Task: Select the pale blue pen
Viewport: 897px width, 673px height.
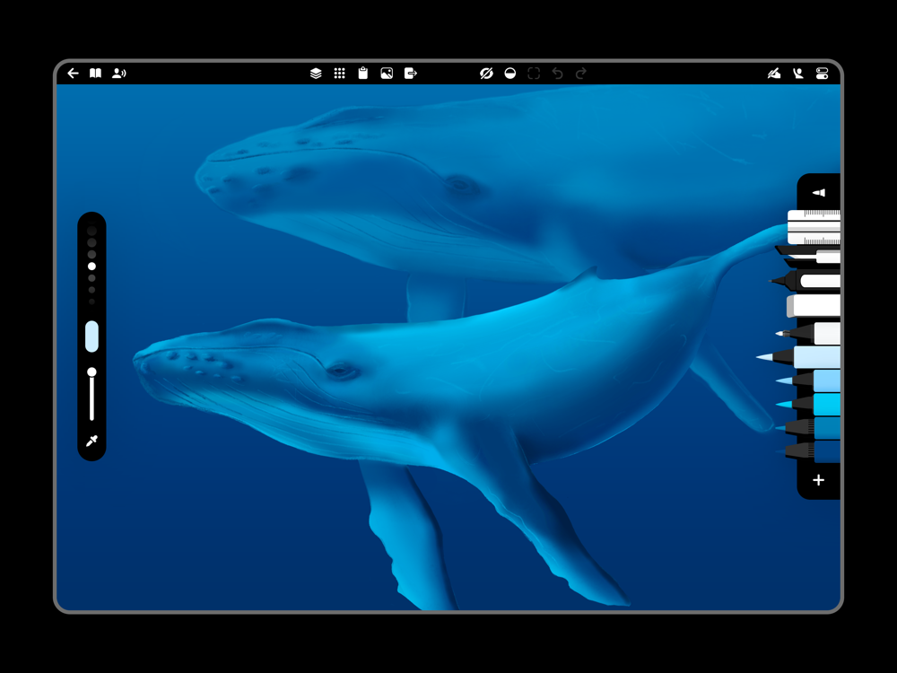Action: tap(798, 357)
